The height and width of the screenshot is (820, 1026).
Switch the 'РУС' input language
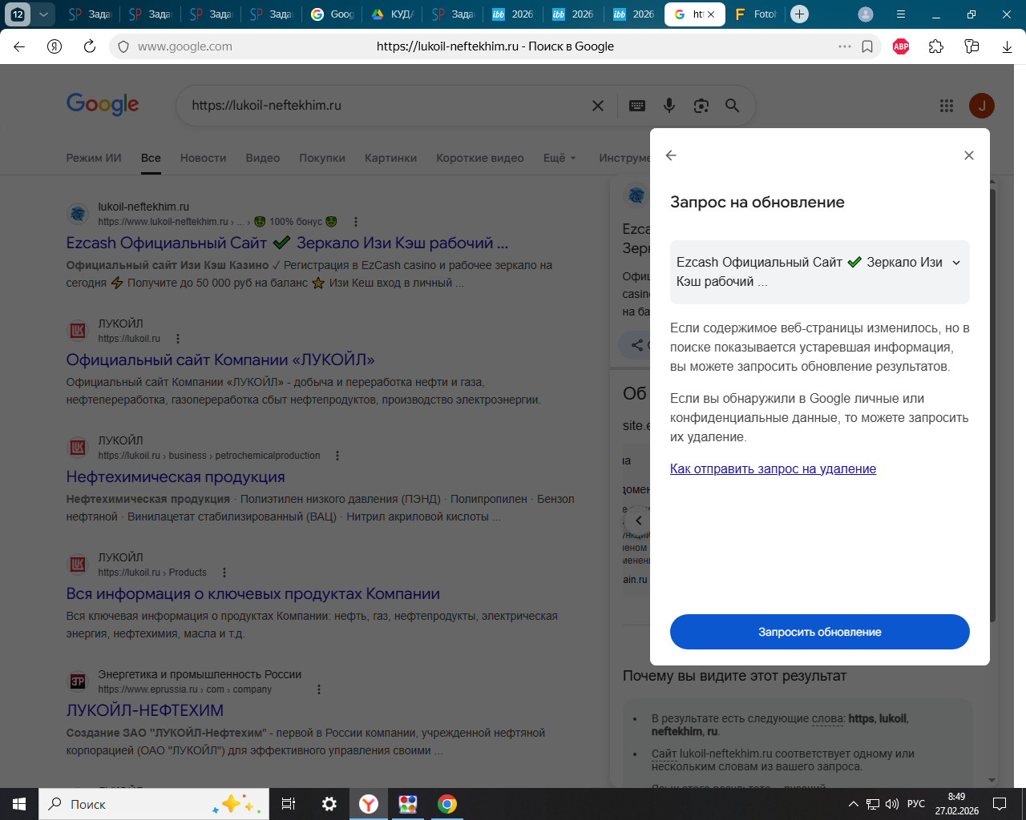[x=916, y=804]
